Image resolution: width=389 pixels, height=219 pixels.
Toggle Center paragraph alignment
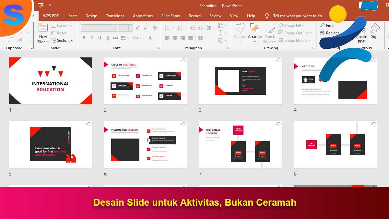point(175,38)
